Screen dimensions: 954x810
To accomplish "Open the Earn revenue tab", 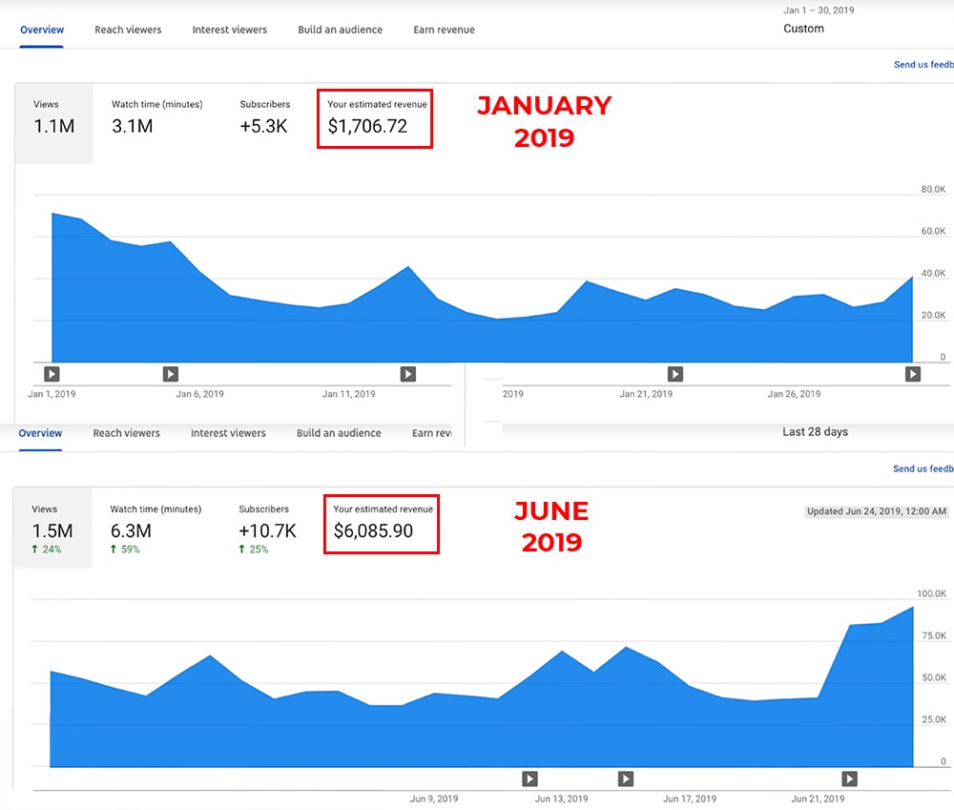I will 444,30.
